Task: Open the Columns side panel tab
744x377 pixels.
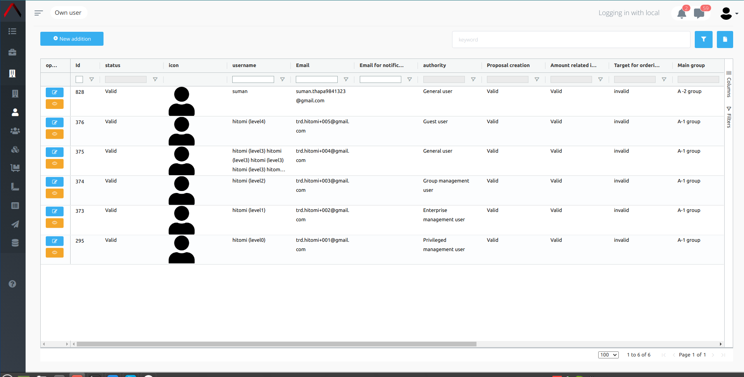Action: pyautogui.click(x=729, y=84)
